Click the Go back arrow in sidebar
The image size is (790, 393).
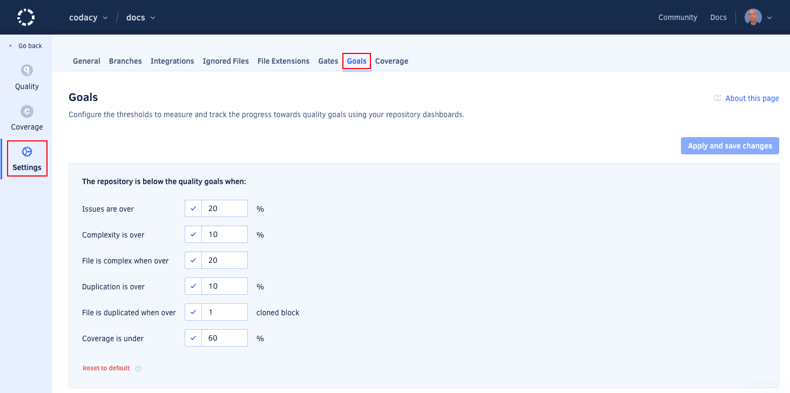point(11,46)
